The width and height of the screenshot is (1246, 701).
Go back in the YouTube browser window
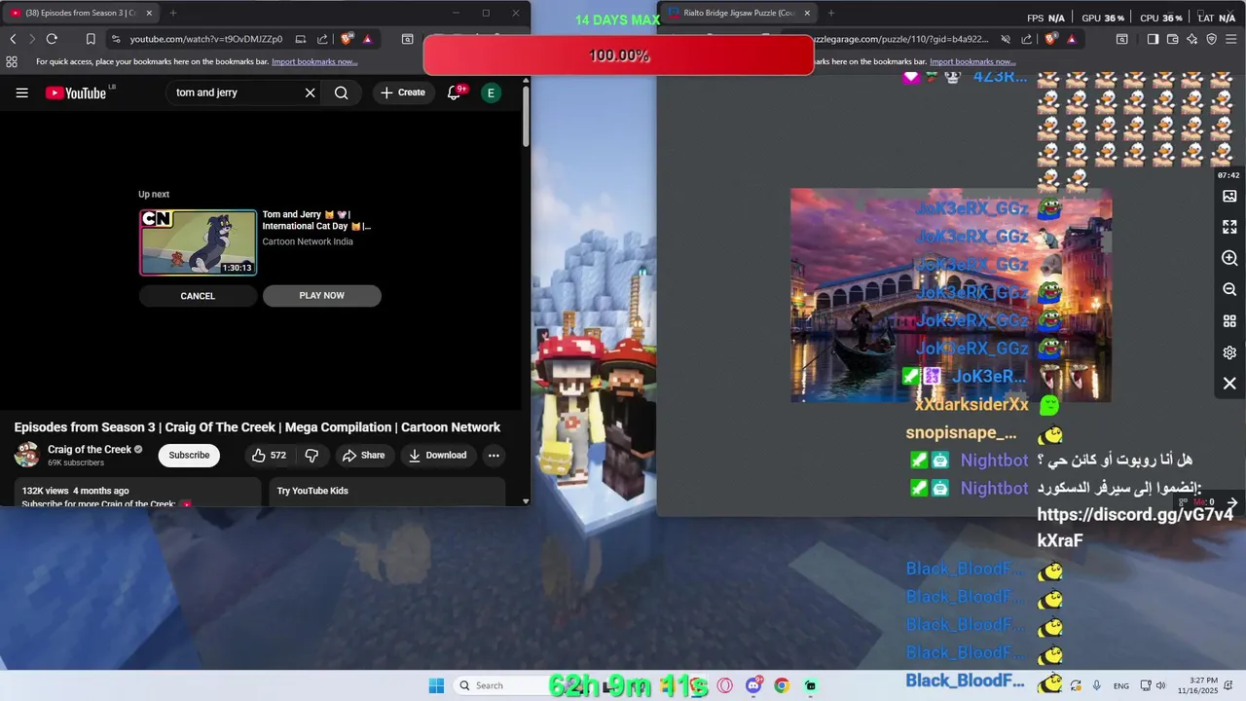13,39
